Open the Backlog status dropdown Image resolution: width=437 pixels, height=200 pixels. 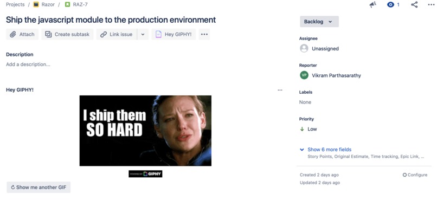(x=319, y=22)
